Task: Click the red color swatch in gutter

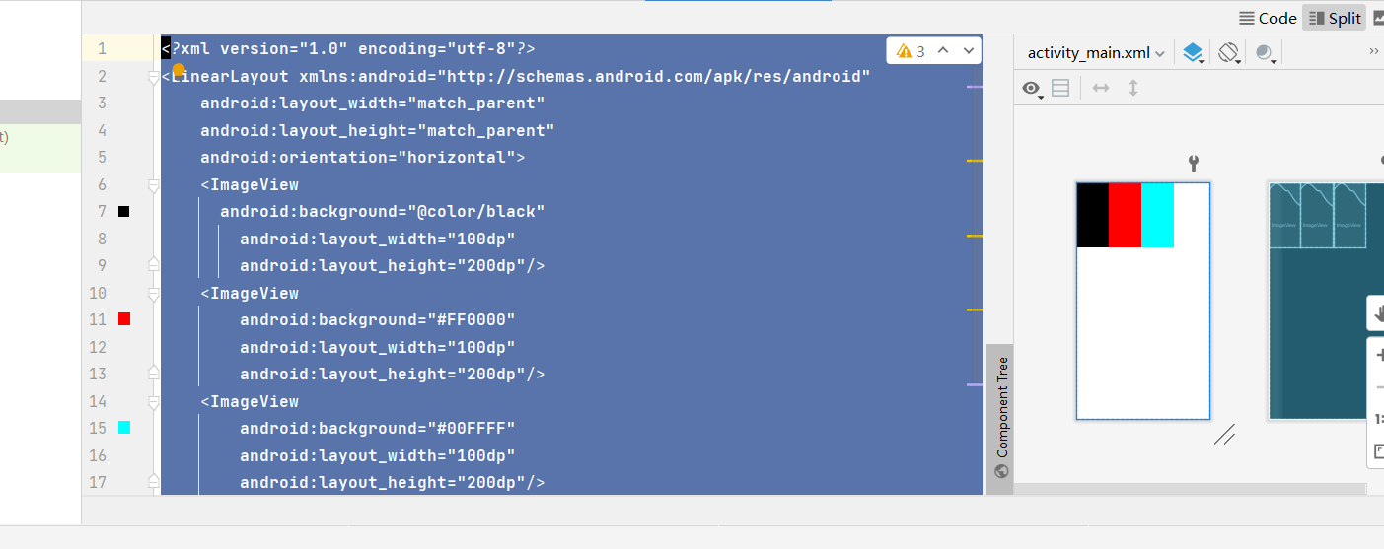Action: (124, 319)
